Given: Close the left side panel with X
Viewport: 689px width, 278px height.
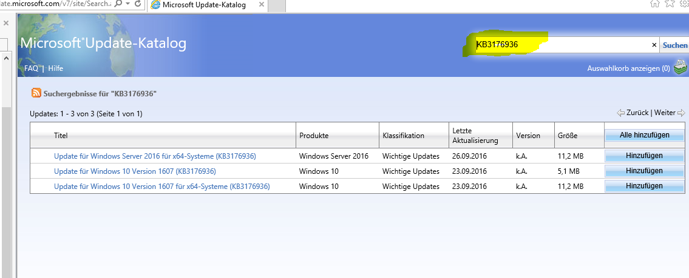Looking at the screenshot, I should tap(6, 23).
